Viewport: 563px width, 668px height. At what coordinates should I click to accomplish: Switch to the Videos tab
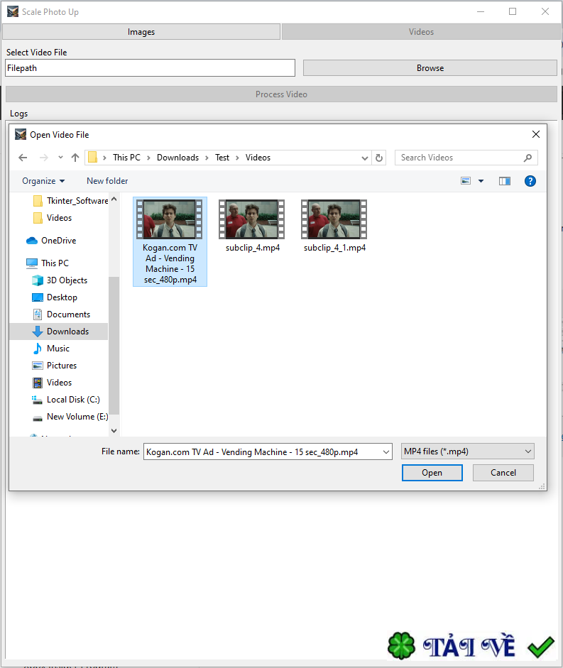[x=421, y=32]
